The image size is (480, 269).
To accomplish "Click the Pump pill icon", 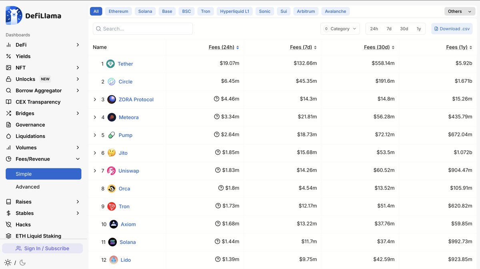I will pos(112,135).
